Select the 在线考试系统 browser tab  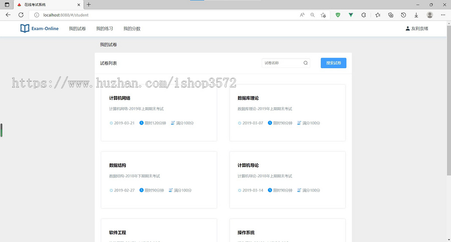pyautogui.click(x=48, y=5)
